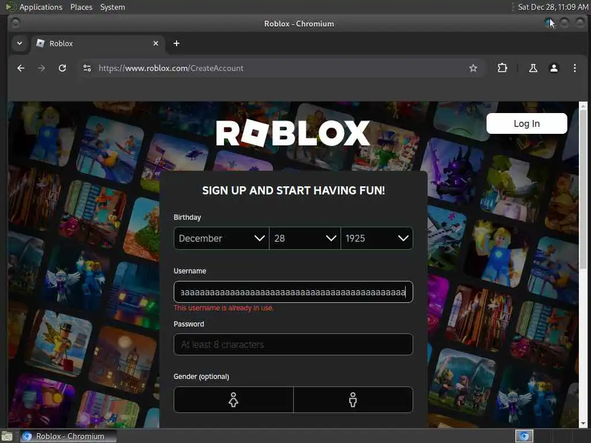591x443 pixels.
Task: Click the Birthday label
Action: click(188, 217)
